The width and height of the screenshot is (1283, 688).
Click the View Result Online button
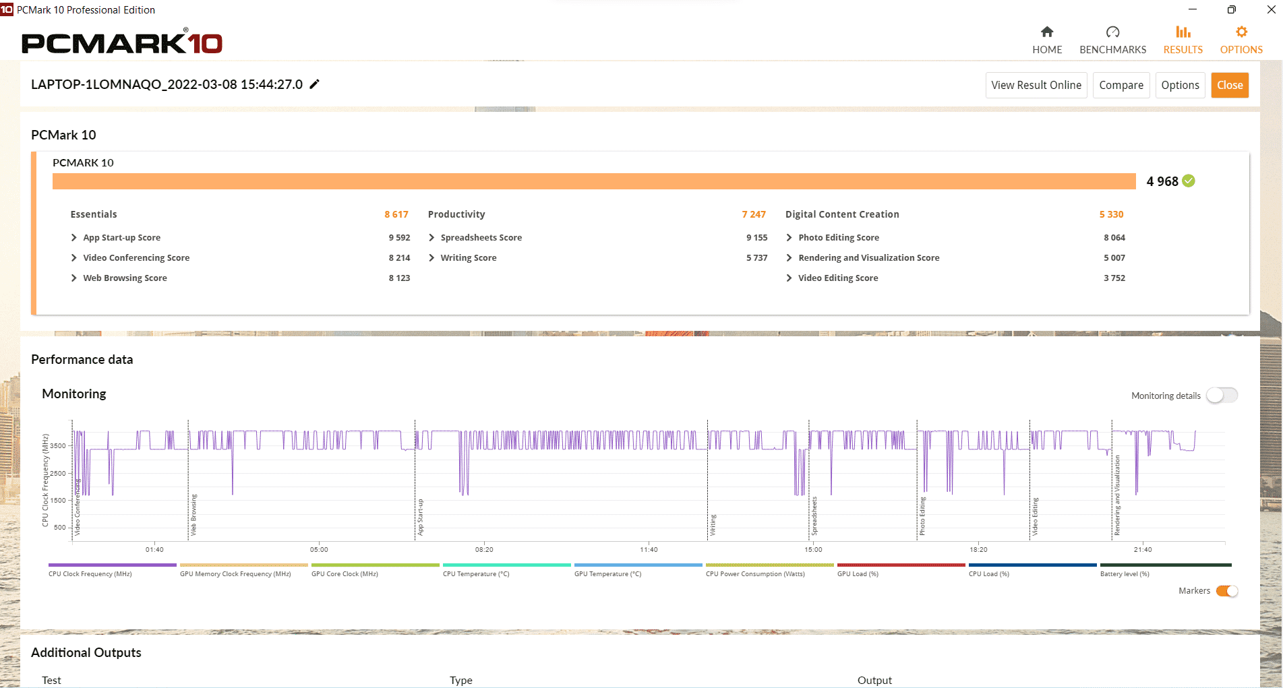coord(1036,85)
